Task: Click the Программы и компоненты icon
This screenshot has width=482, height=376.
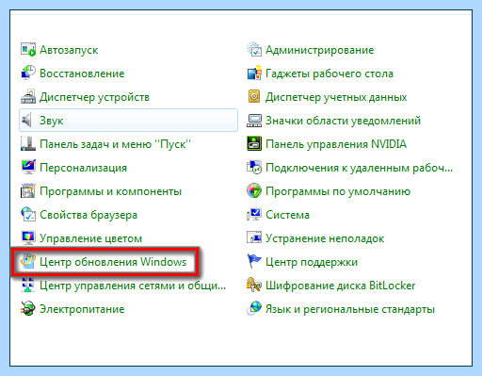Action: [x=28, y=191]
